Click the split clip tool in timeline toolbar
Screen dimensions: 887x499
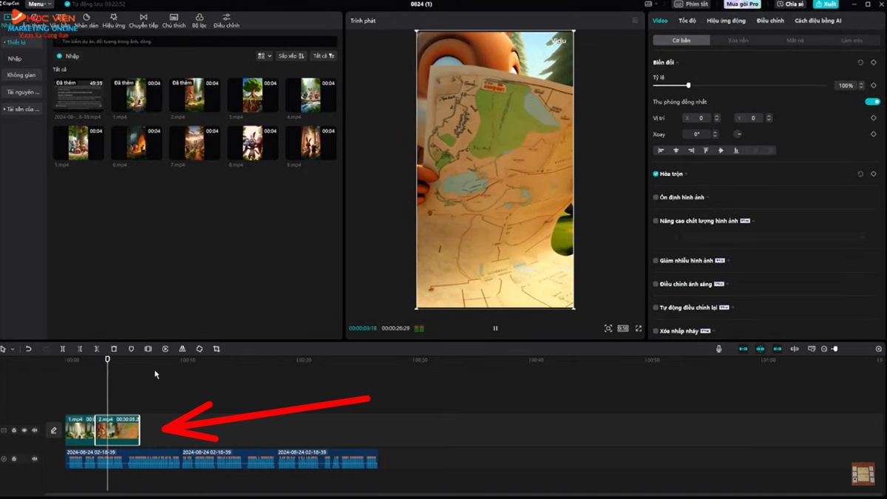pos(62,349)
